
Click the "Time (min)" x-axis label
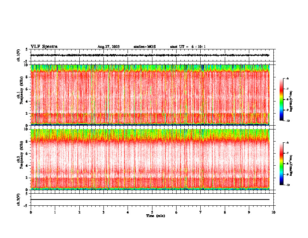click(156, 216)
